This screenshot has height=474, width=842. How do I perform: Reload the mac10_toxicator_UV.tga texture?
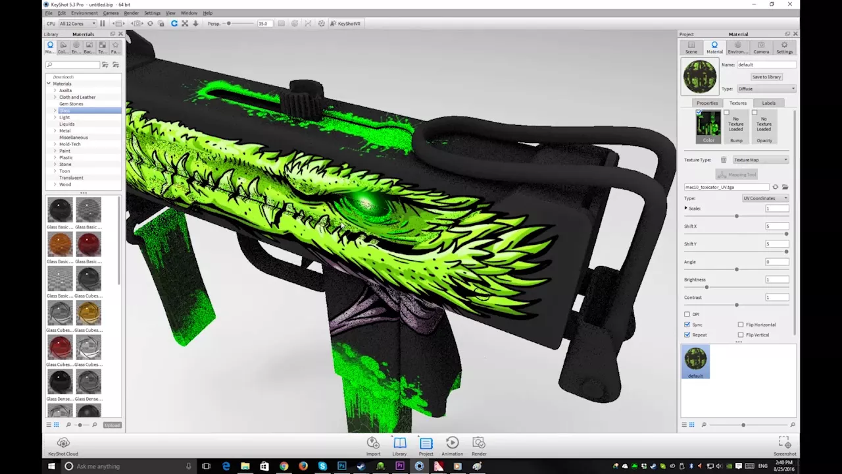click(775, 187)
